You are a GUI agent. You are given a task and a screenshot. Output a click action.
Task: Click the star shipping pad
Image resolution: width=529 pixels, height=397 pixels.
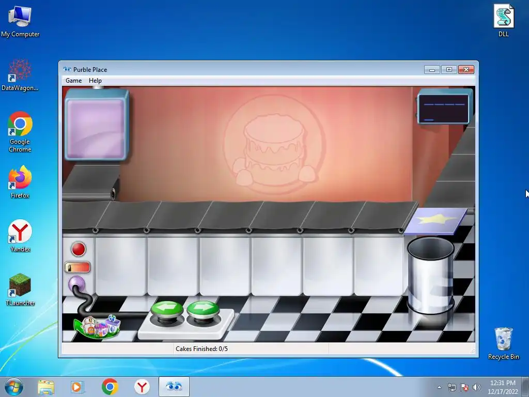436,220
